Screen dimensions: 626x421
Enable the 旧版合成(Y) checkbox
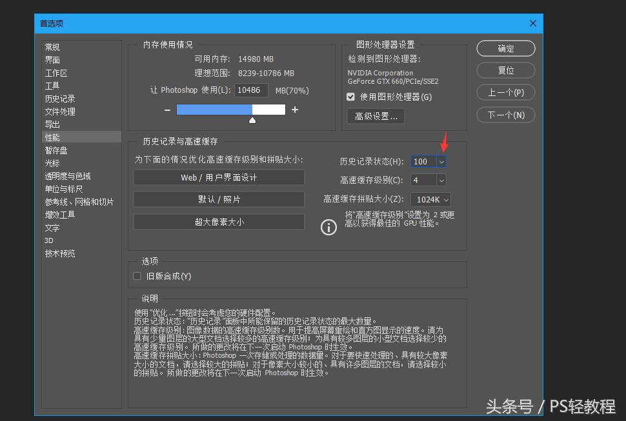137,275
